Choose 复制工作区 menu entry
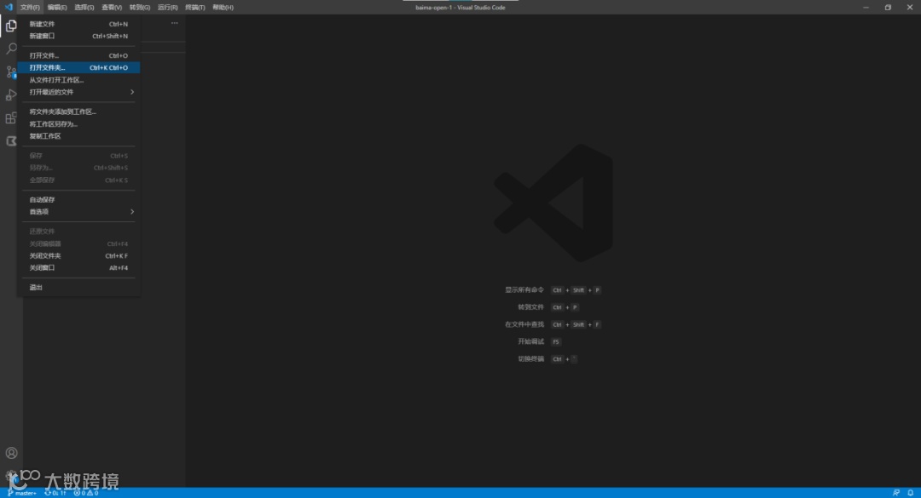 pyautogui.click(x=78, y=136)
